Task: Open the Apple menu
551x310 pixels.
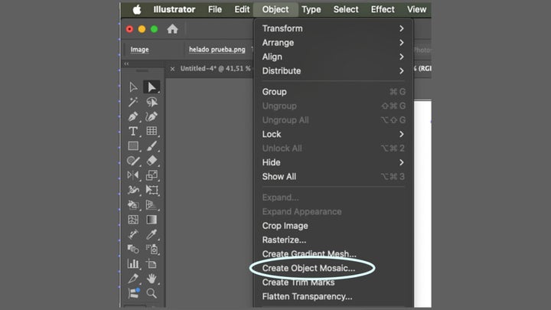Action: point(137,9)
